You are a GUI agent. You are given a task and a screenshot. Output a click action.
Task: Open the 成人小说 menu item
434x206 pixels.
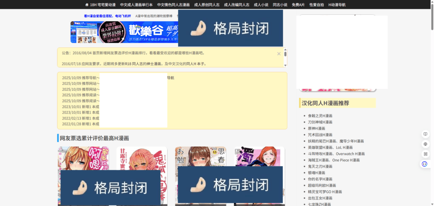261,5
